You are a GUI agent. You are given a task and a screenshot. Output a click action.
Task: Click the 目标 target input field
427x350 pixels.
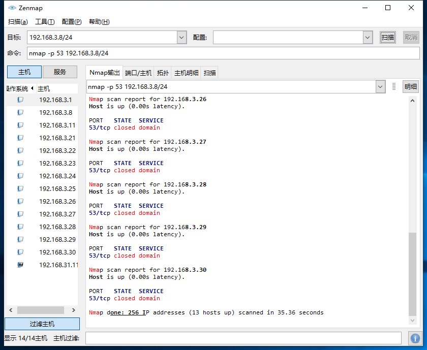pos(102,37)
